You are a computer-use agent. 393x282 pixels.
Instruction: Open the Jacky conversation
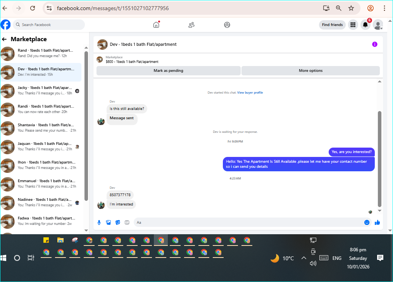[x=41, y=91]
